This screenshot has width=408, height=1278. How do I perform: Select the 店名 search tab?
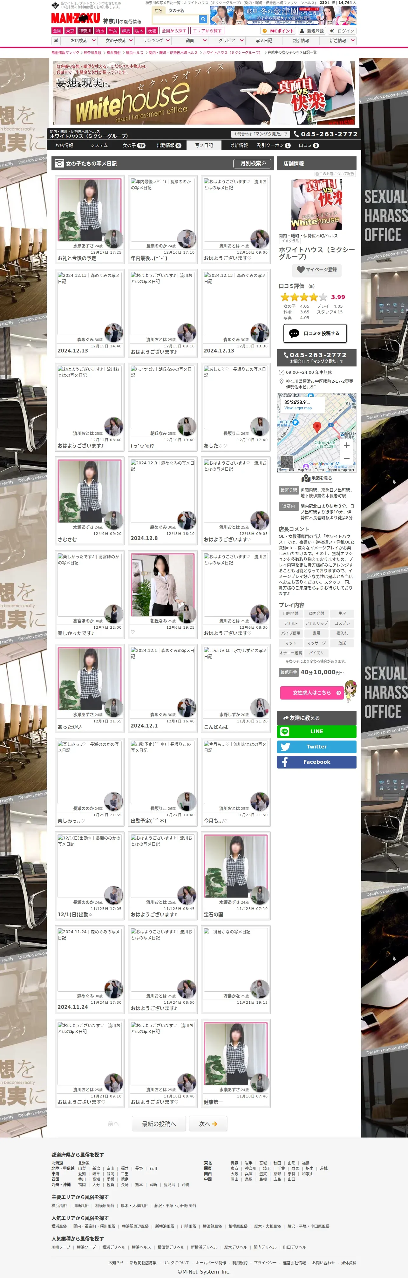(x=158, y=10)
